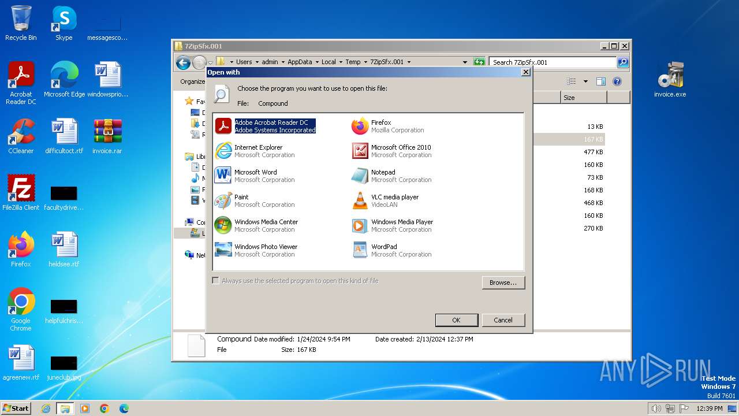
Task: Click the admin breadcrumb segment
Action: (x=270, y=62)
